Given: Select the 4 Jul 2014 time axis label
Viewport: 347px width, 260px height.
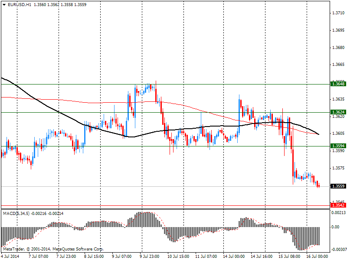Looking at the screenshot, I should coord(10,257).
